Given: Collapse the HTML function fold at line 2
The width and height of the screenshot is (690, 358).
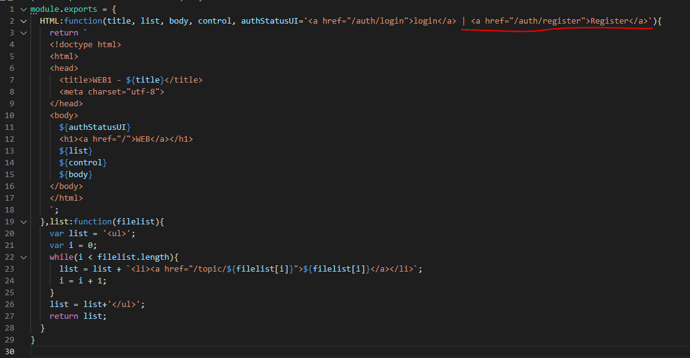Looking at the screenshot, I should 24,21.
